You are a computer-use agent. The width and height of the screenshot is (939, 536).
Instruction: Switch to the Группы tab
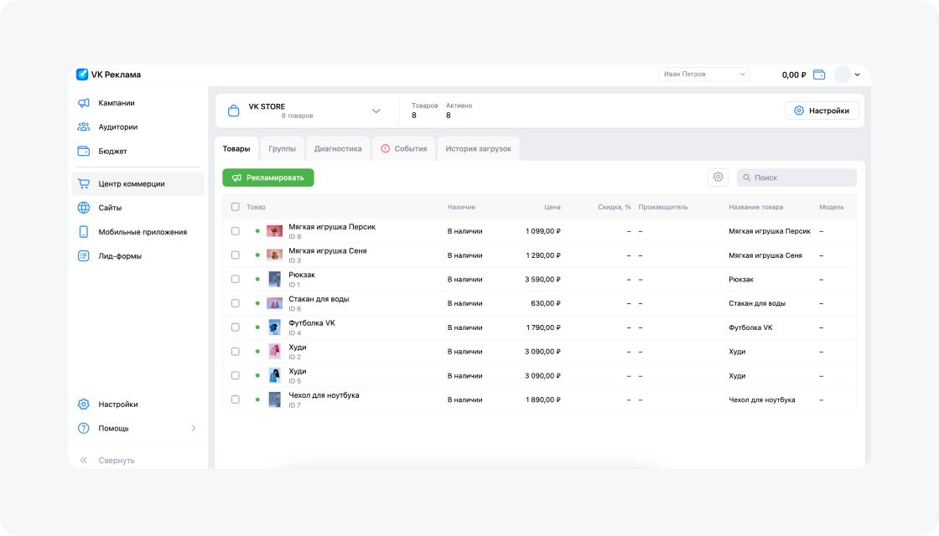coord(282,148)
